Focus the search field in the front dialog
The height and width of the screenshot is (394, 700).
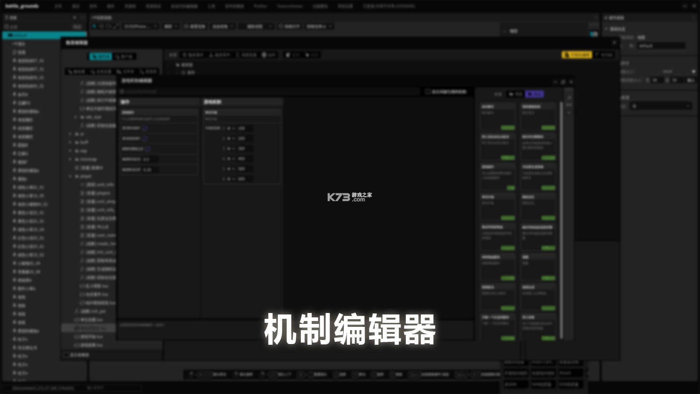tap(270, 92)
